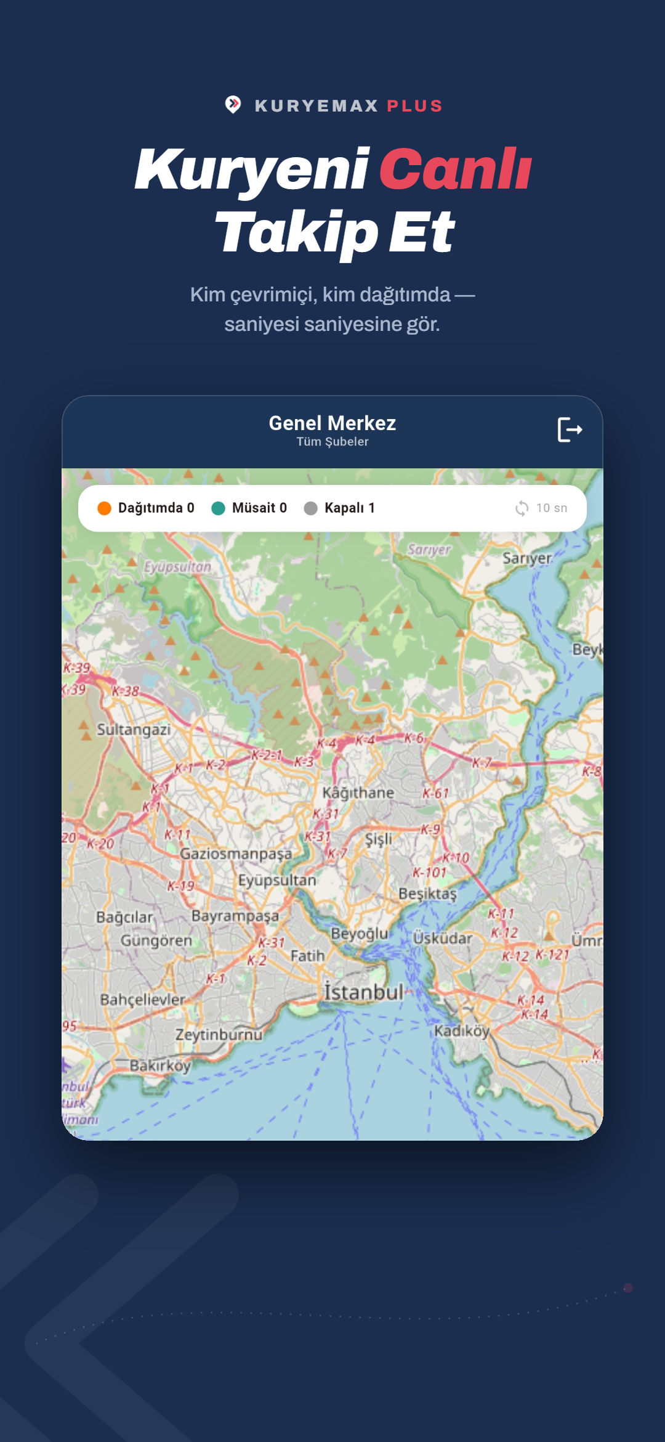Click the logout icon in Genel Merkez header
This screenshot has width=665, height=1442.
click(x=570, y=430)
